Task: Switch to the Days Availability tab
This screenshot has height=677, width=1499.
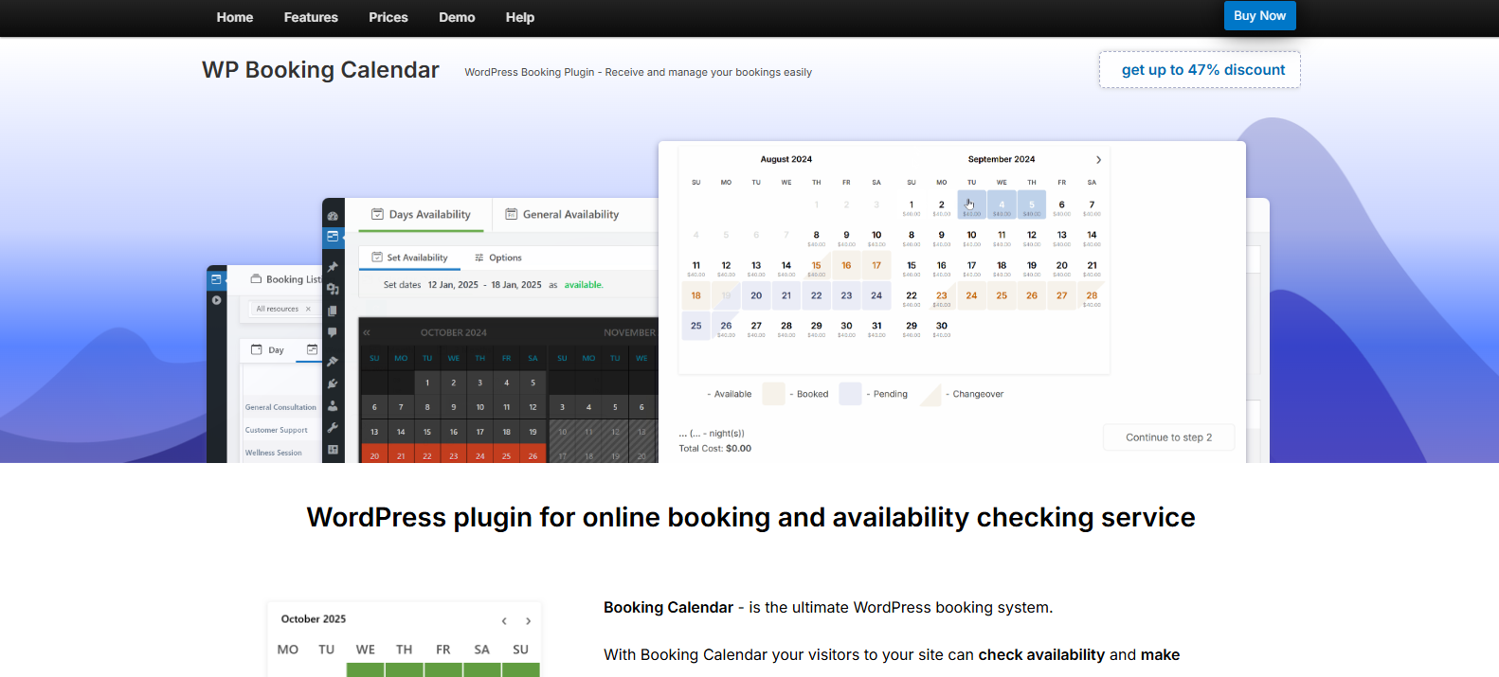Action: 421,215
